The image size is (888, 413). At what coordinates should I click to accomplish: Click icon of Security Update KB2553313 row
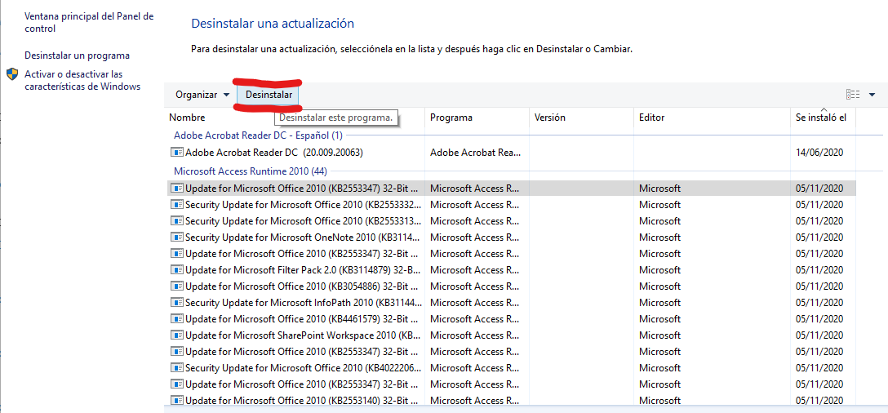[177, 221]
